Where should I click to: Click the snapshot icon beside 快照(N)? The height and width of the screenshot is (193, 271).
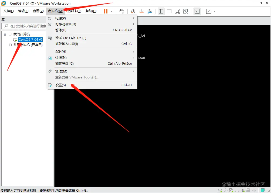50,58
